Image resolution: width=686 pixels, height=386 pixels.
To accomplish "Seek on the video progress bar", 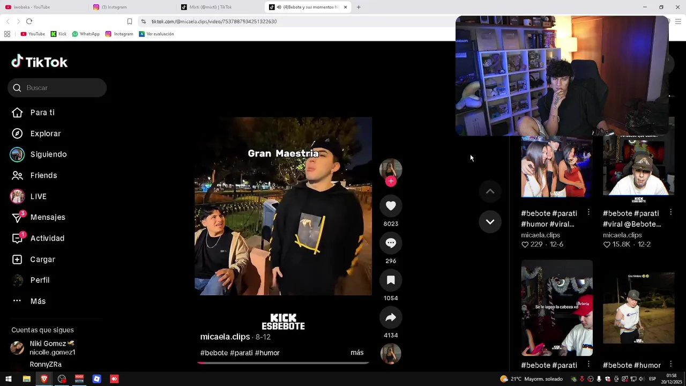I will [x=283, y=363].
